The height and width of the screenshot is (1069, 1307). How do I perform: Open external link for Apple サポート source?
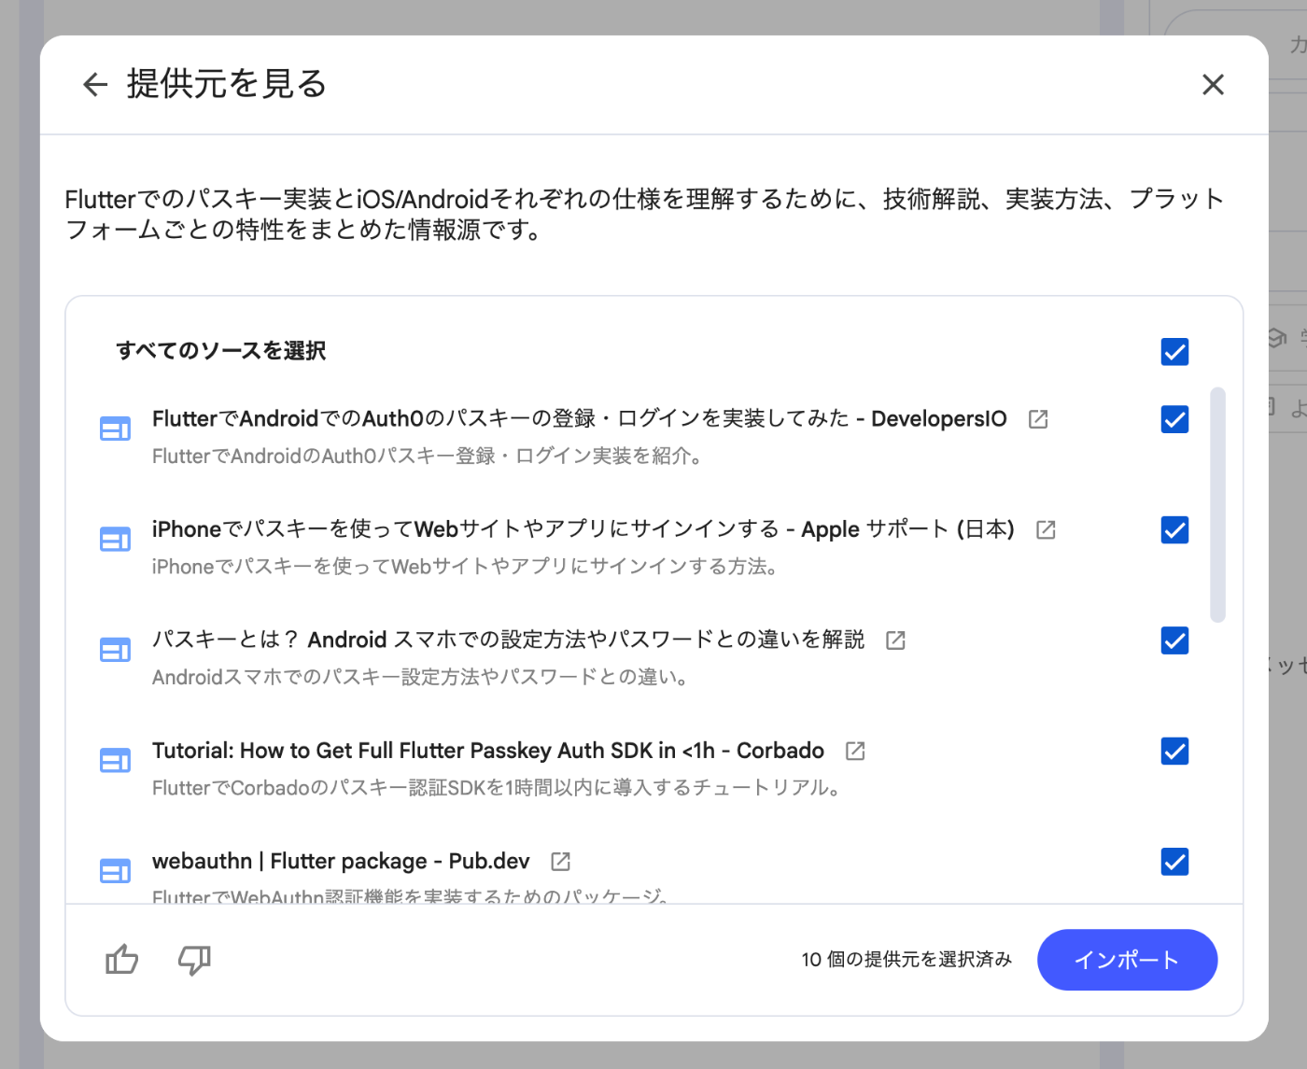coord(1046,530)
